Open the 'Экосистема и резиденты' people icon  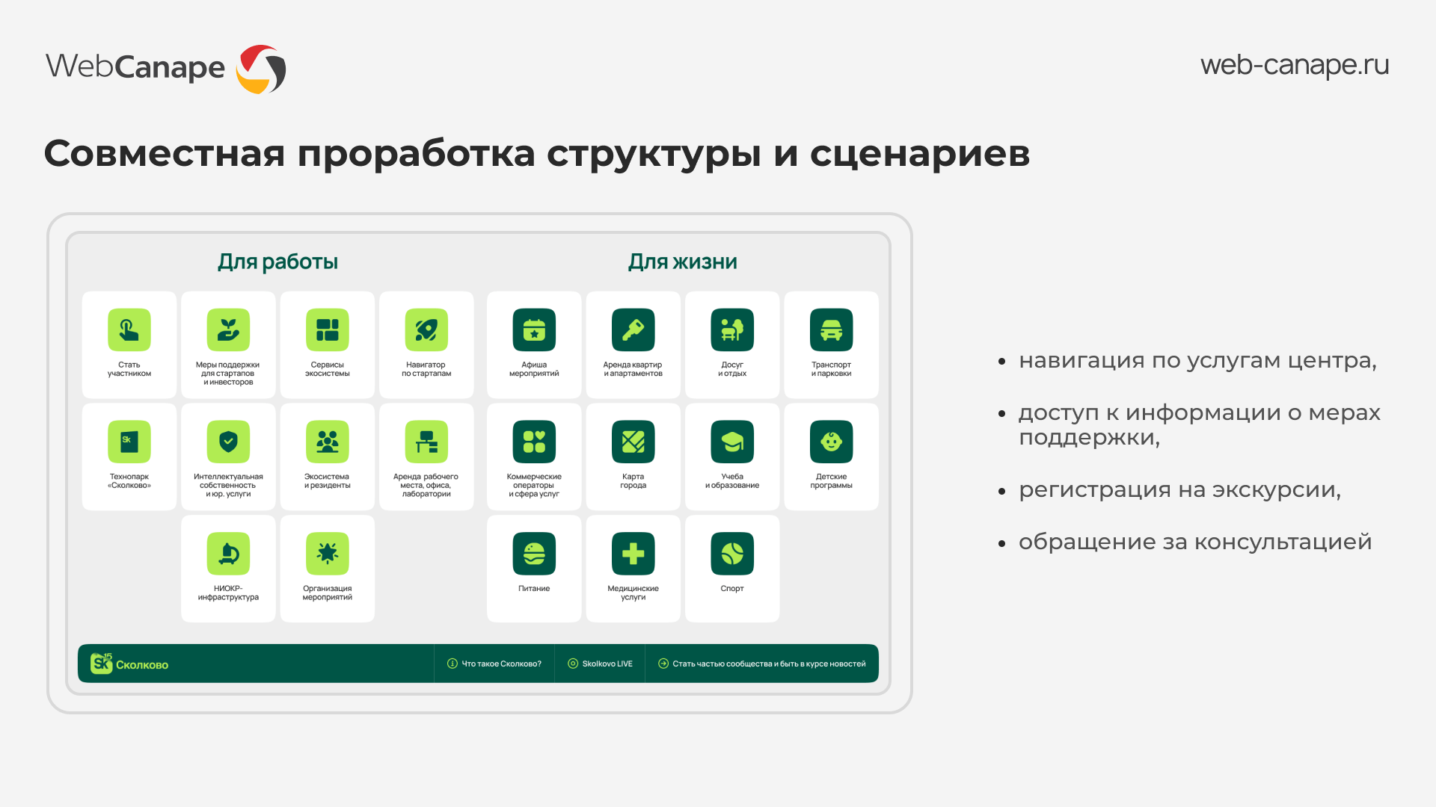[328, 442]
